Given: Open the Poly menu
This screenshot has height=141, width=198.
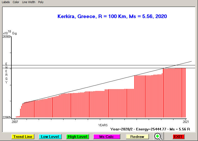Looking at the screenshot, I should (41, 2).
